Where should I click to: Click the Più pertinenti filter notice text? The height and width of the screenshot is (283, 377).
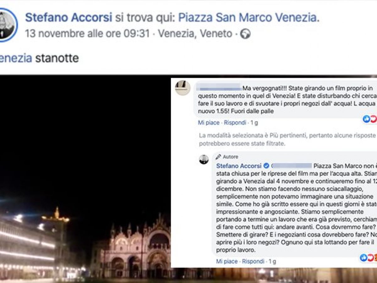coord(287,139)
